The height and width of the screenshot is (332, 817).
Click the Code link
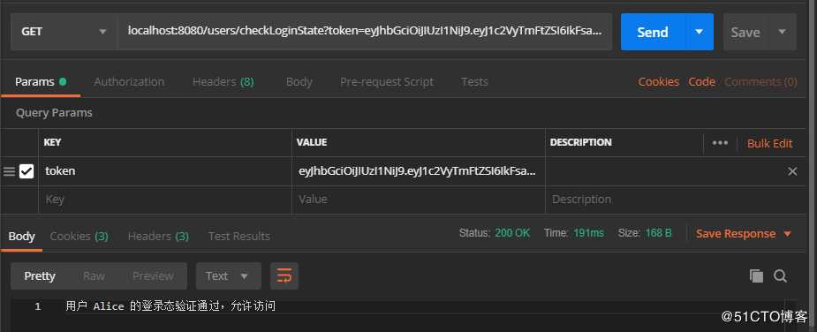(702, 82)
